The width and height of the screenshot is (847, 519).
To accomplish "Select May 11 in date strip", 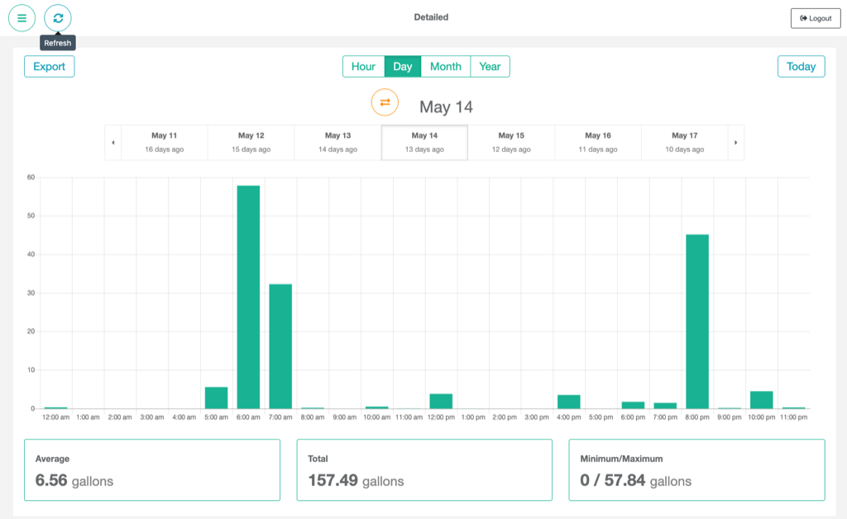I will pyautogui.click(x=164, y=142).
